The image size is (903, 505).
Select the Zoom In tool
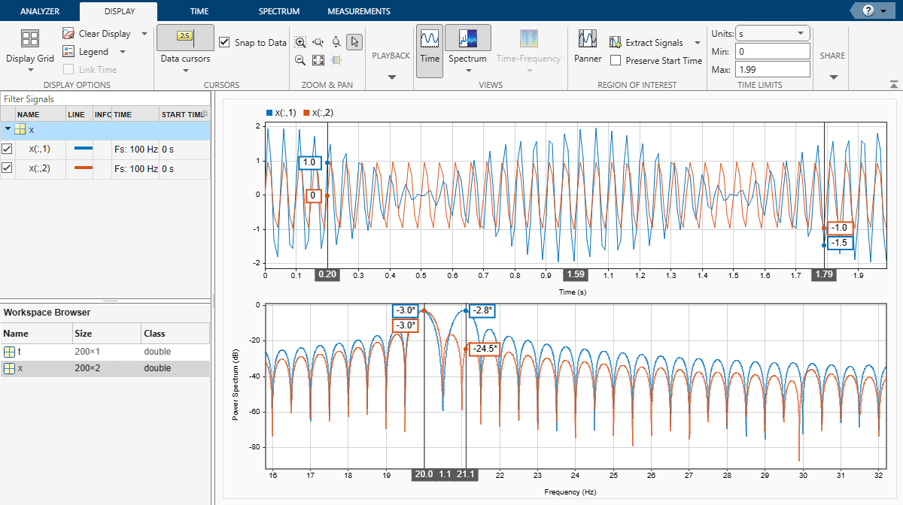point(300,43)
